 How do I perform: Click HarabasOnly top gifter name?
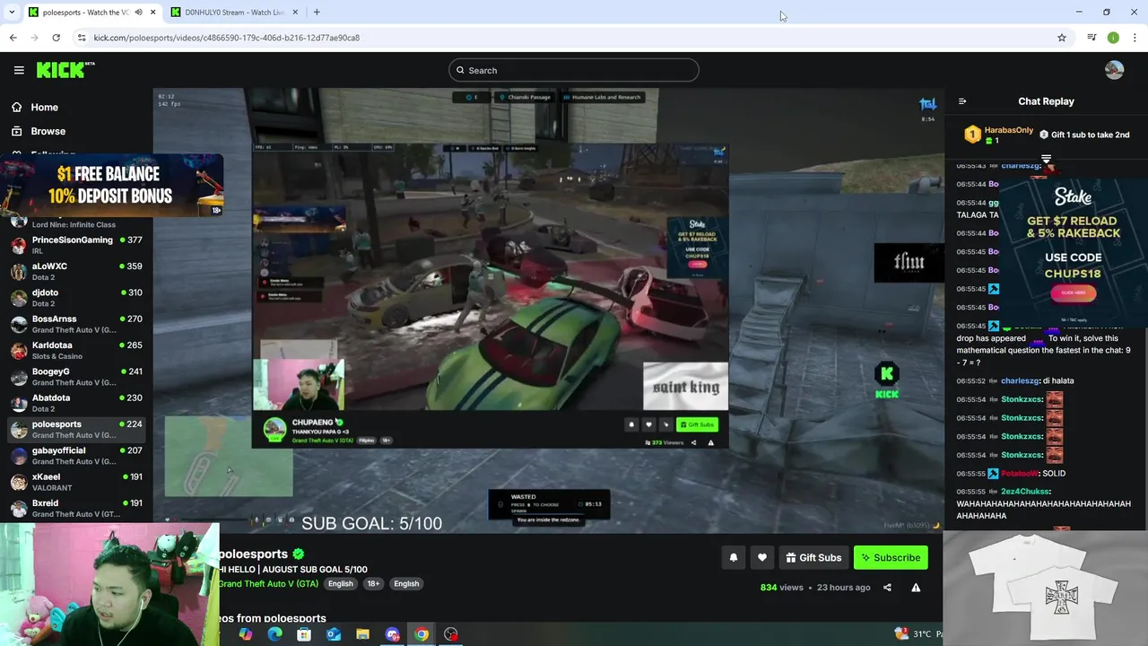(1009, 130)
